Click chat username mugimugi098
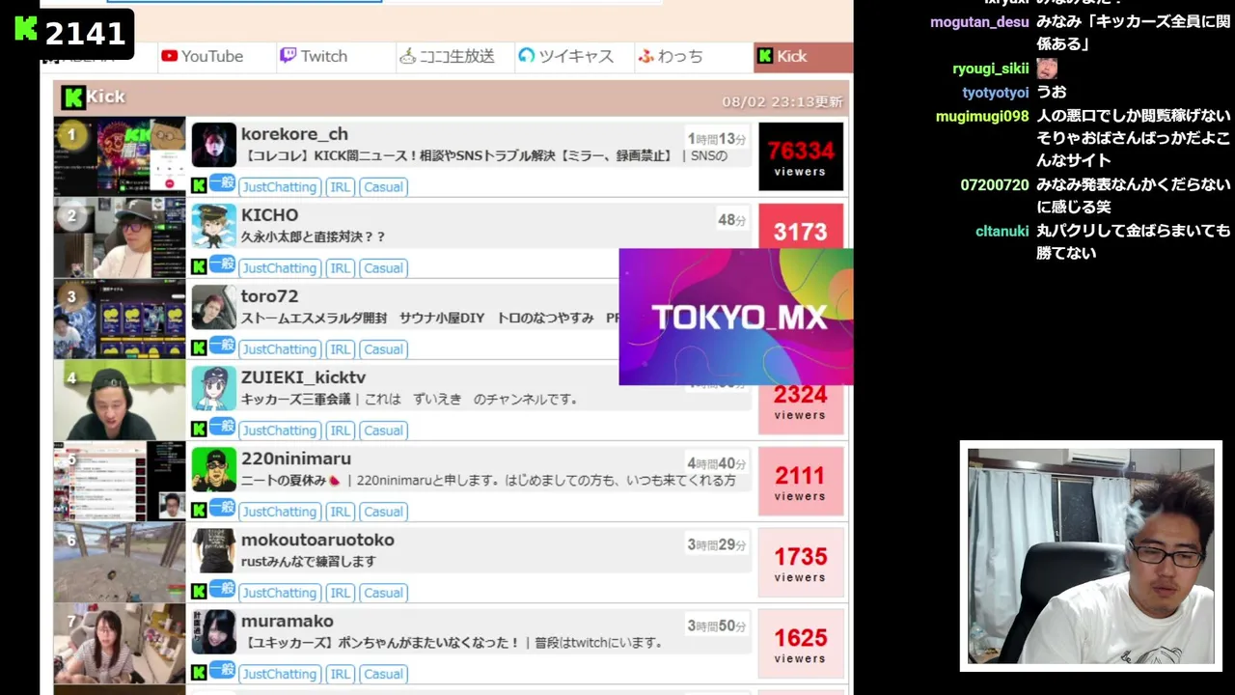Screen dimensions: 1235x695 982,116
